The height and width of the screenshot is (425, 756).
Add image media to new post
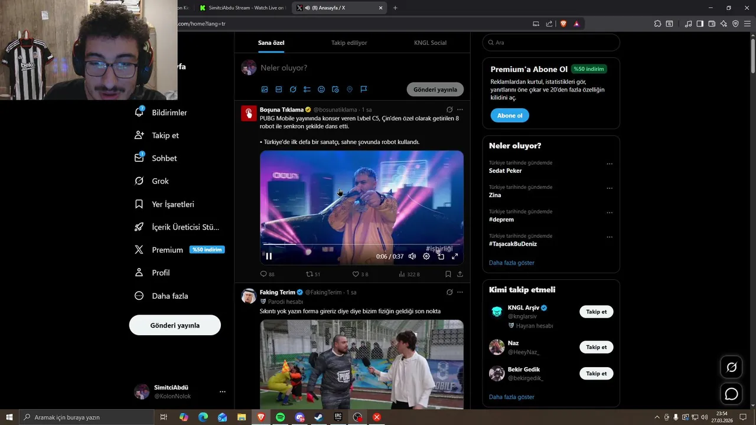[x=265, y=89]
